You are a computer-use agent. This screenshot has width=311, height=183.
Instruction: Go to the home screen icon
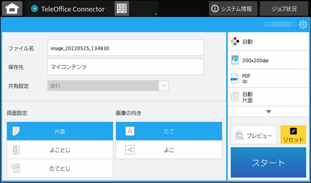(12, 8)
